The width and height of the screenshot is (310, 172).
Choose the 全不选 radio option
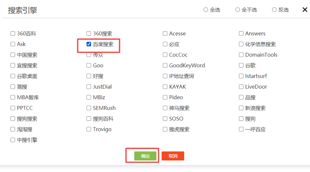coord(238,10)
